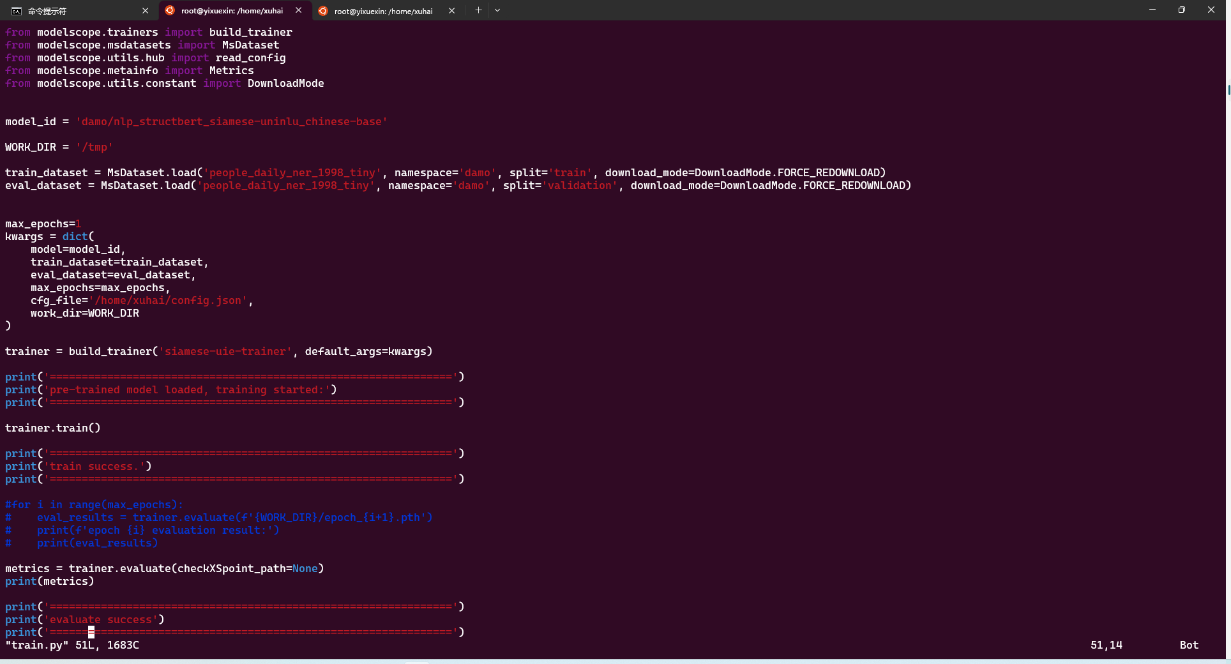Click the 'work_dir=WORK_DIR' argument

[x=85, y=313]
